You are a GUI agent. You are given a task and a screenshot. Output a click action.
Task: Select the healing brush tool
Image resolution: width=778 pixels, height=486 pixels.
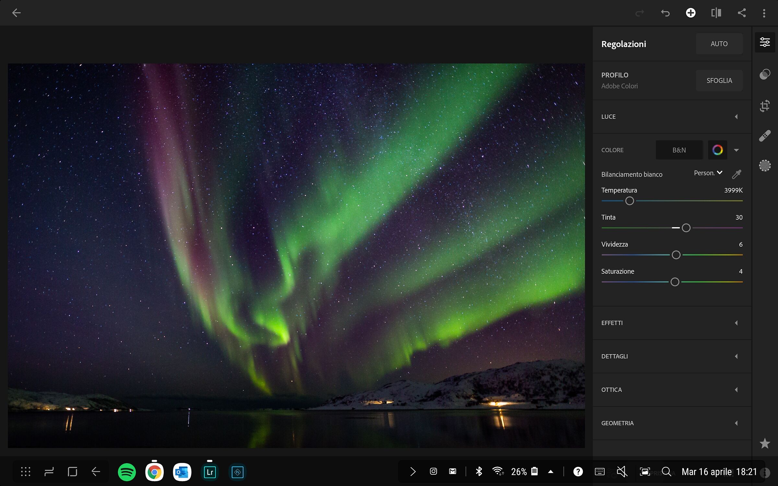[x=765, y=136]
